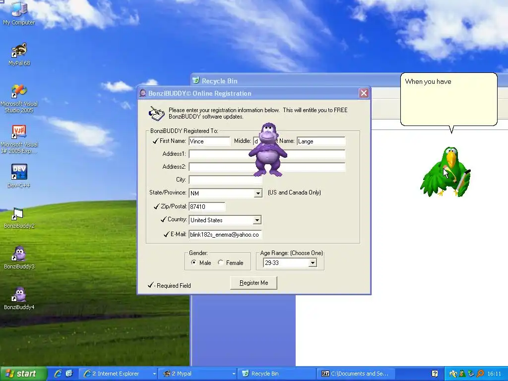Click the Address1 input field
This screenshot has height=381, width=508.
pos(267,154)
